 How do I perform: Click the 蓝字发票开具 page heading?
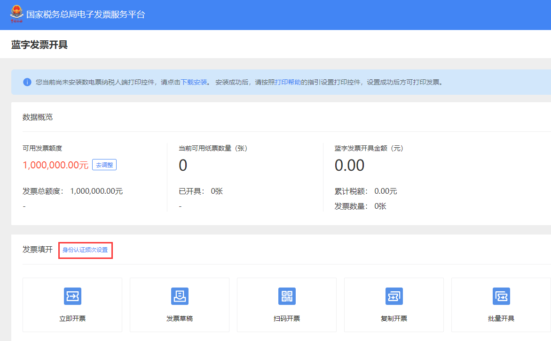click(x=39, y=45)
